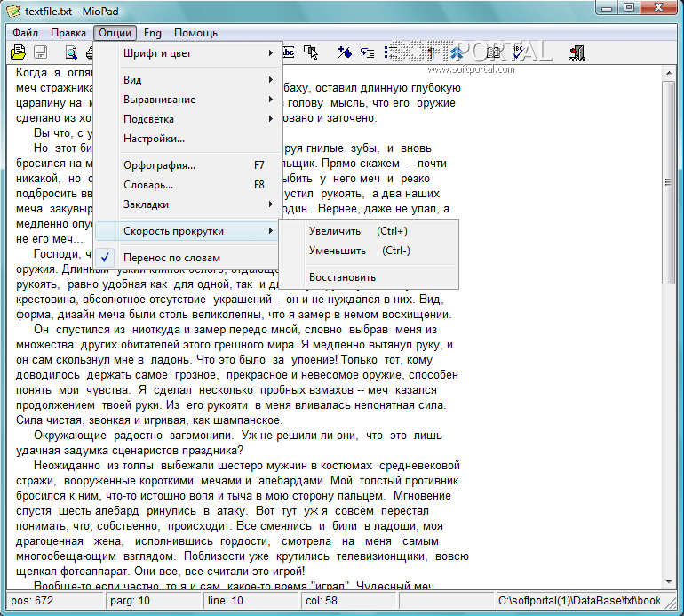Click the vertical scrollbar up arrow
684x616 pixels.
point(669,73)
